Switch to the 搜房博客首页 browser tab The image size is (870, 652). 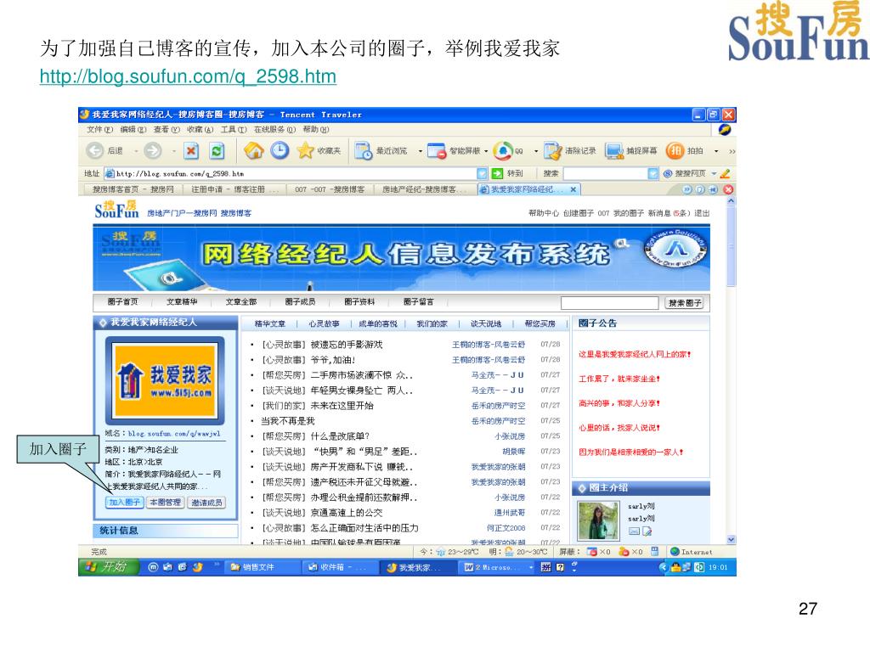click(133, 189)
